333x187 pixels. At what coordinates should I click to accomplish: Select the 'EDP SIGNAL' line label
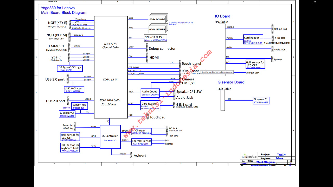point(134,68)
